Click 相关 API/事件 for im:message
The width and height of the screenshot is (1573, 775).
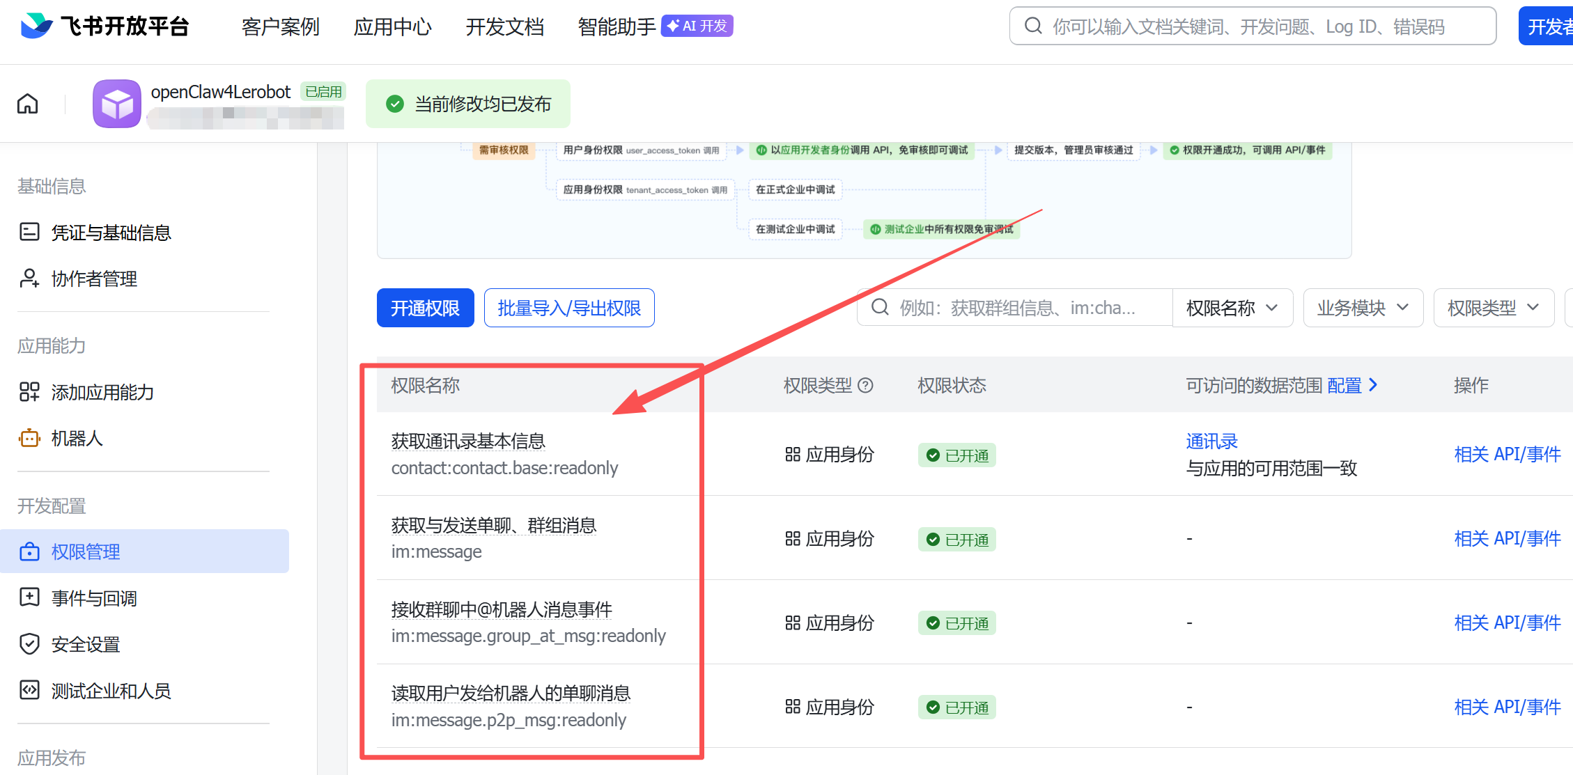tap(1507, 538)
